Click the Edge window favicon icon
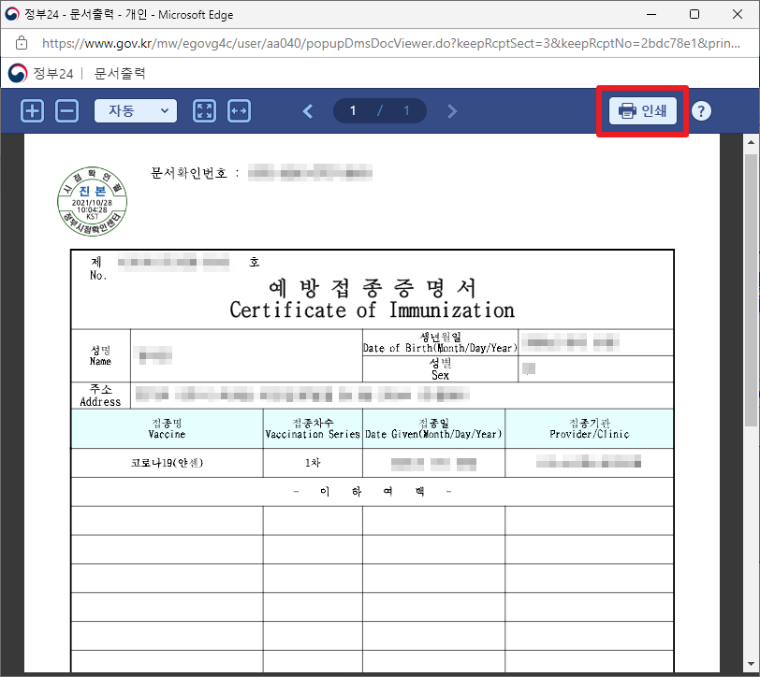This screenshot has width=760, height=677. pos(11,14)
